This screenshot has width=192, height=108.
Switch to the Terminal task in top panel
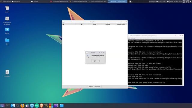click(117, 1)
